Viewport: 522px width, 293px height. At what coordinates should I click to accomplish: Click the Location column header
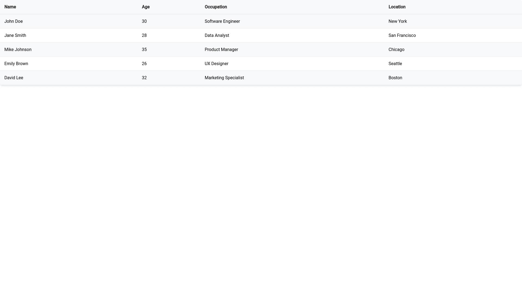point(397,7)
